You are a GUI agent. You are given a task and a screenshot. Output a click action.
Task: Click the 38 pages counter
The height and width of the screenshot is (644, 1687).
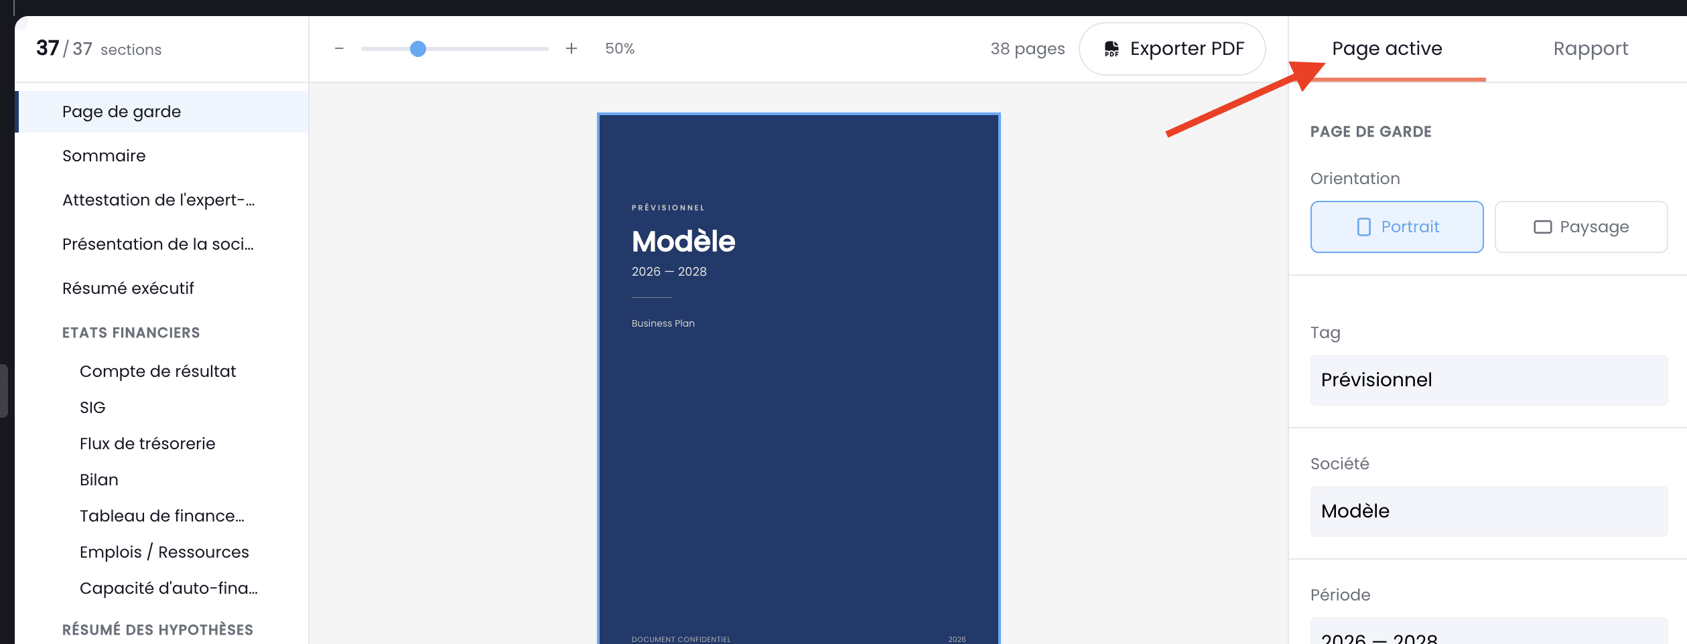pos(1028,49)
